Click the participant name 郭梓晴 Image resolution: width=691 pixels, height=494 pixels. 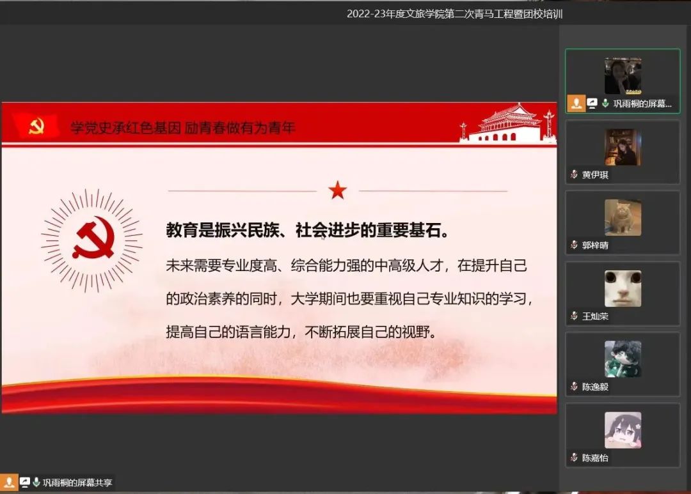point(595,245)
